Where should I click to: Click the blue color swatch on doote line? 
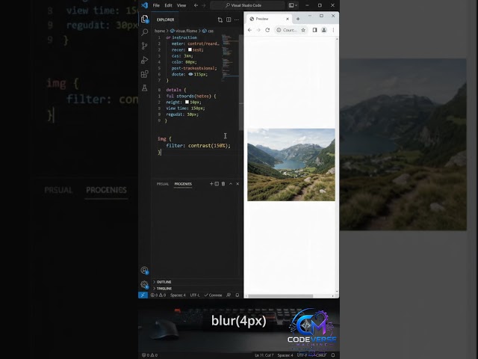190,74
